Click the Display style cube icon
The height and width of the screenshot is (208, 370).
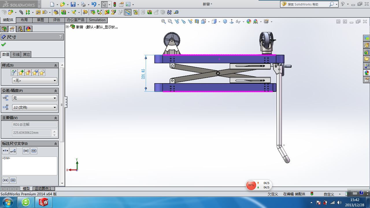214,21
